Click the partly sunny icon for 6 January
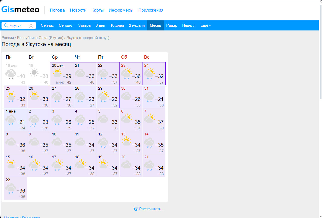This screenshot has width=322, height=218. point(126,118)
